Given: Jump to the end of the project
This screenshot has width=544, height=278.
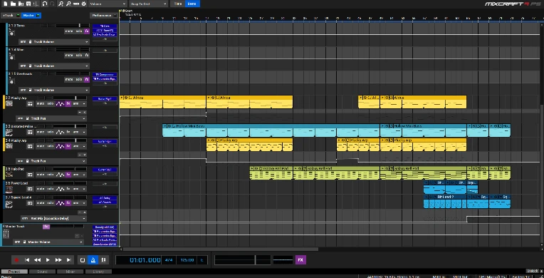Looking at the screenshot, I should click(x=68, y=260).
